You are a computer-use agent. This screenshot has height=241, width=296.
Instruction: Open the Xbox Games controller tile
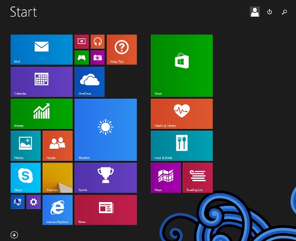81,57
